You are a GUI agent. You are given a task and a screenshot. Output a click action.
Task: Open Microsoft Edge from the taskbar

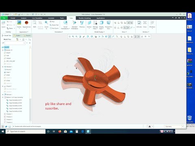(x=82, y=131)
